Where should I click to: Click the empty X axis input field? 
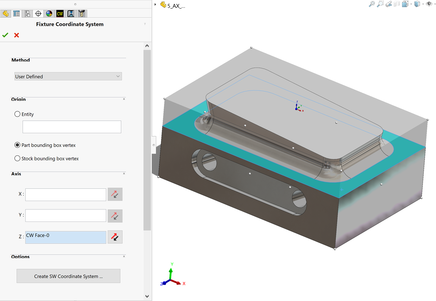click(65, 194)
